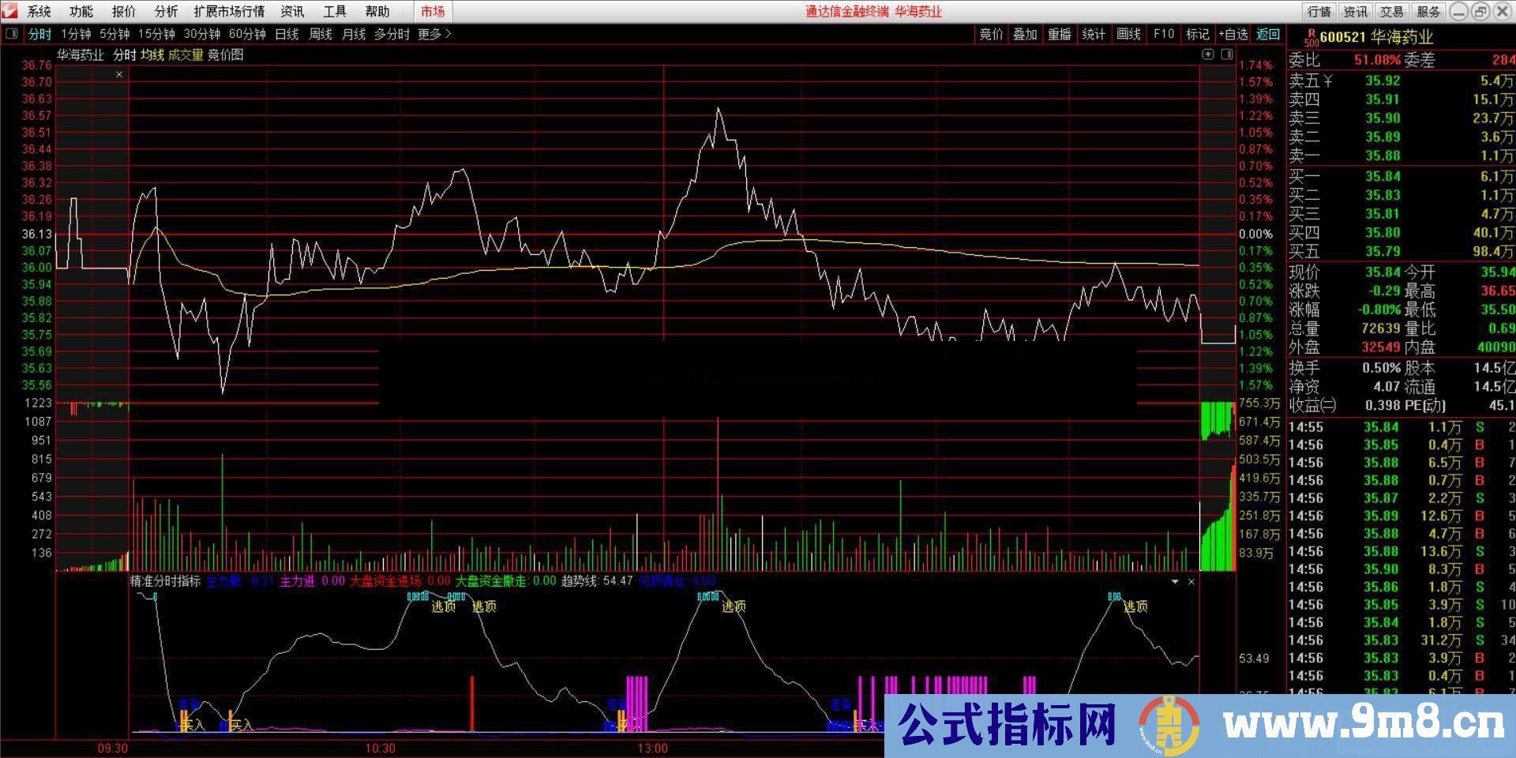The height and width of the screenshot is (758, 1516).
Task: Open the 画线 drawing tools
Action: 1128,34
